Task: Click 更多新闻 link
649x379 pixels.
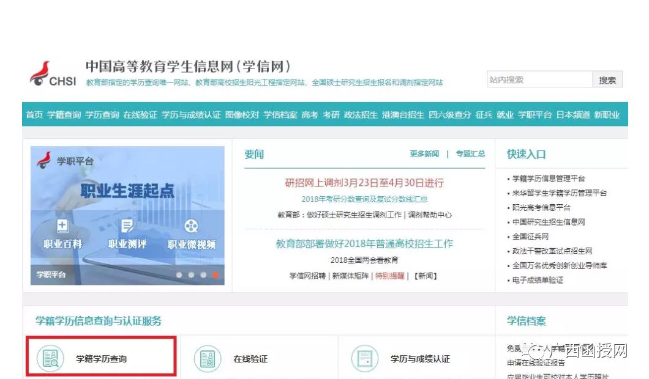Action: 424,154
